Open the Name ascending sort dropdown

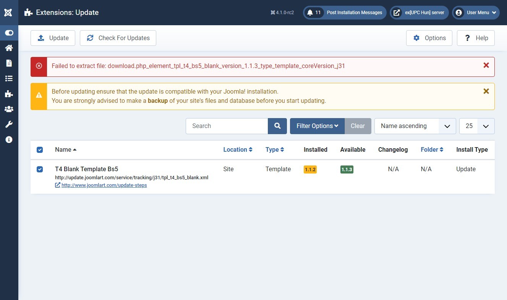pos(415,126)
